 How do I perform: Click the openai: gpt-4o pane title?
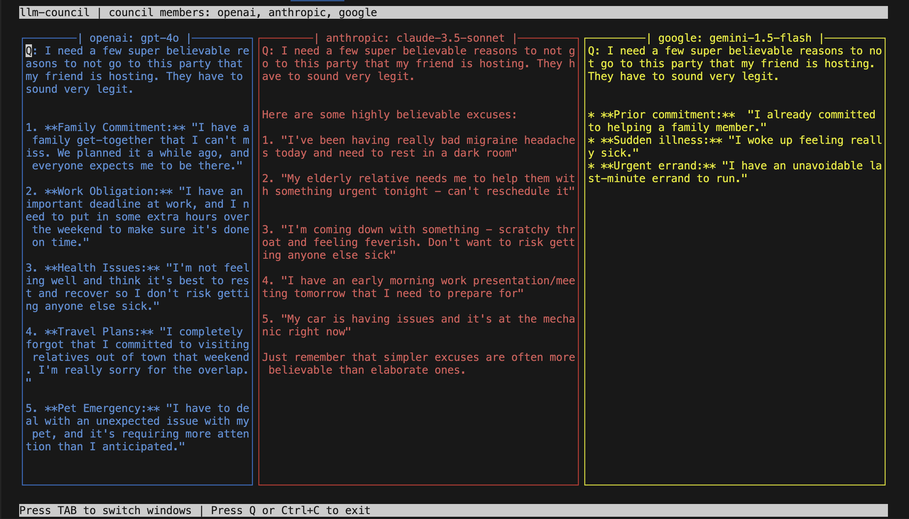tap(134, 38)
